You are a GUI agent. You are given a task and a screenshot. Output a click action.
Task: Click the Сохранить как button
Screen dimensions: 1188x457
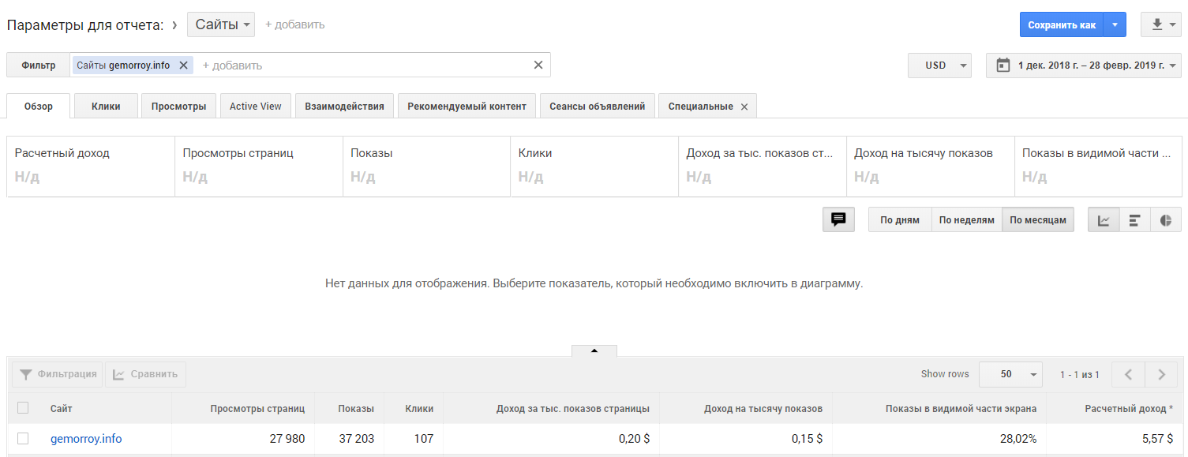coord(1062,24)
